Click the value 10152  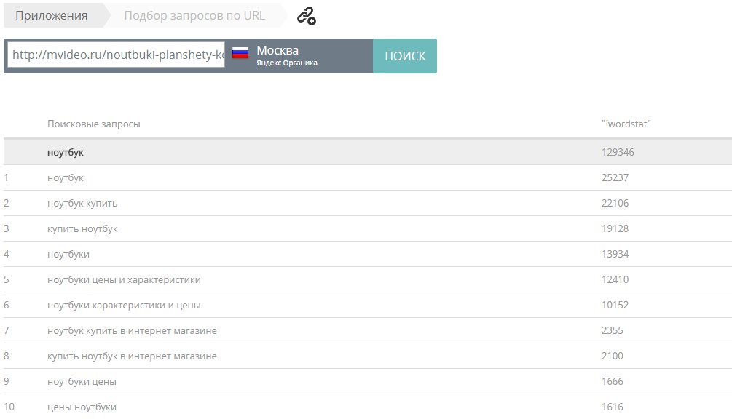[x=615, y=305]
